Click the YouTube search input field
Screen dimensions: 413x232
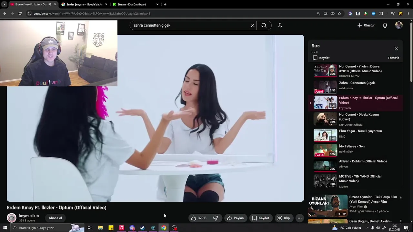point(190,25)
